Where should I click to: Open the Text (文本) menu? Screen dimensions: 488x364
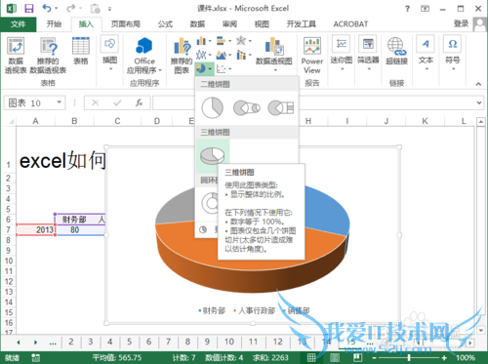click(x=426, y=53)
